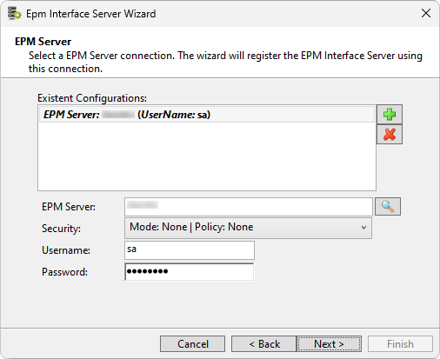Image resolution: width=440 pixels, height=359 pixels.
Task: Focus the Password input field
Action: pos(190,272)
